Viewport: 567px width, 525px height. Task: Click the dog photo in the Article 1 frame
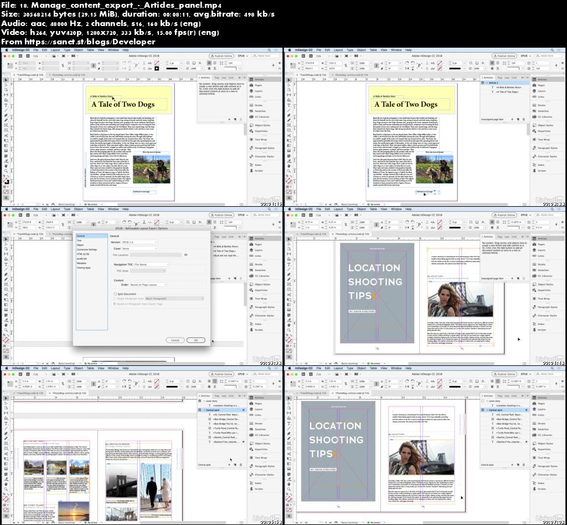pyautogui.click(x=435, y=169)
